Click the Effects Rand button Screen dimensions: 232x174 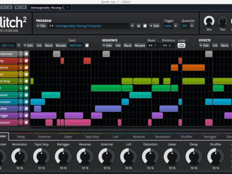(x=225, y=45)
